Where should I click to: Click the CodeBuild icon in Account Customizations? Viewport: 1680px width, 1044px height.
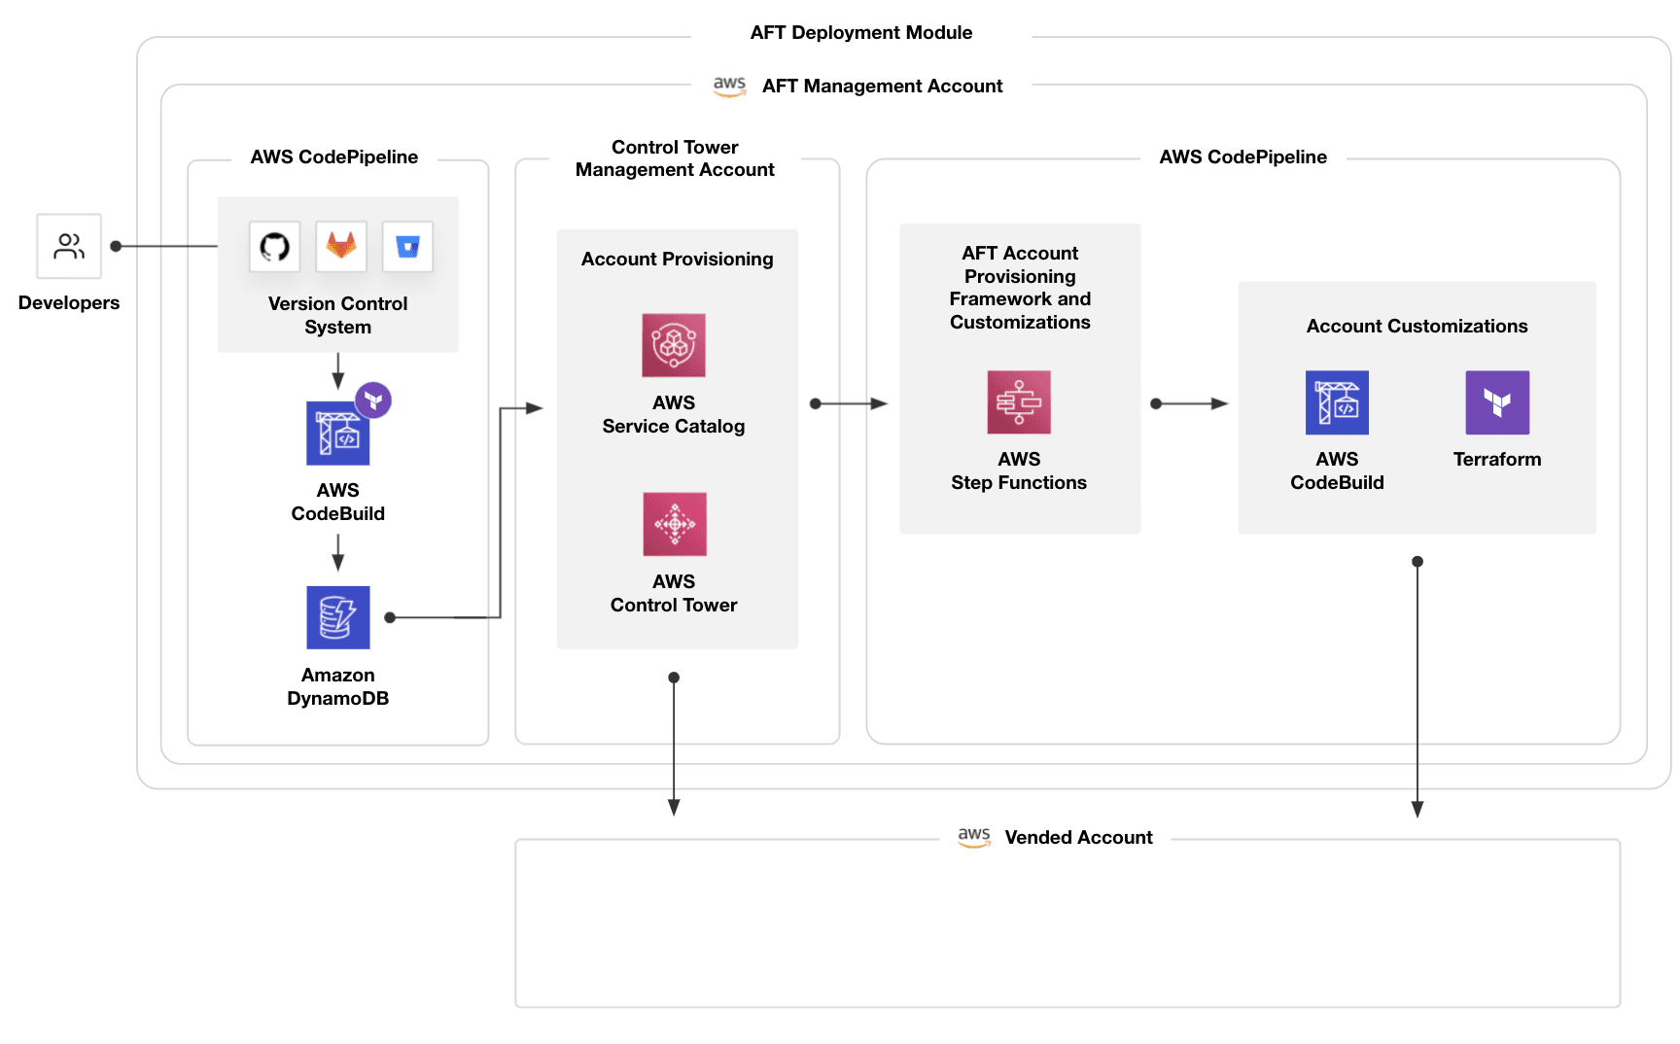pyautogui.click(x=1337, y=402)
